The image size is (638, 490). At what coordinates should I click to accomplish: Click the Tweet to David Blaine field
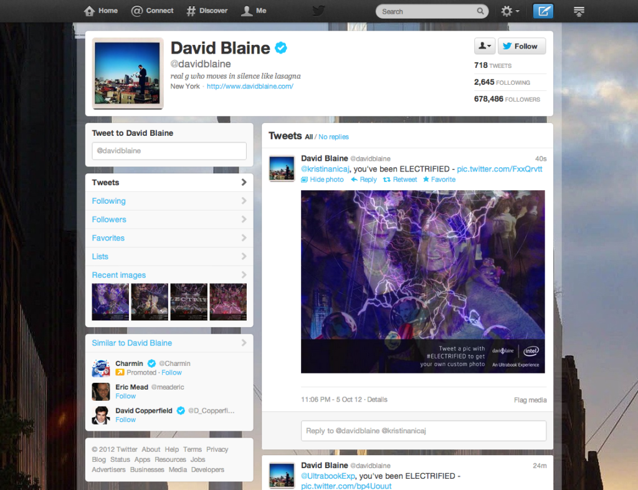click(x=169, y=151)
